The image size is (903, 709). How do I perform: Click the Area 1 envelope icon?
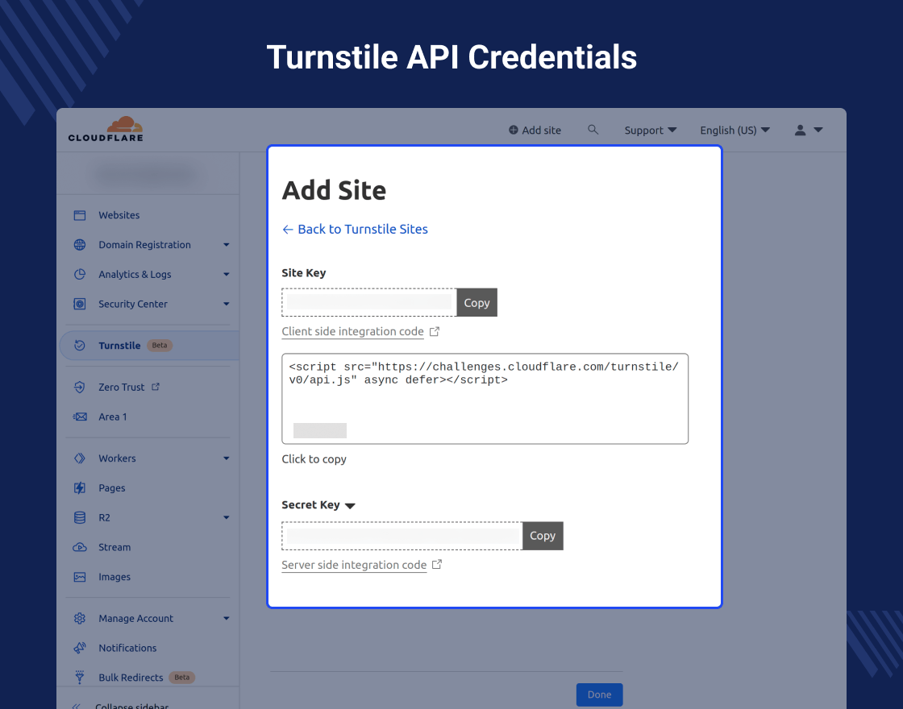coord(80,417)
